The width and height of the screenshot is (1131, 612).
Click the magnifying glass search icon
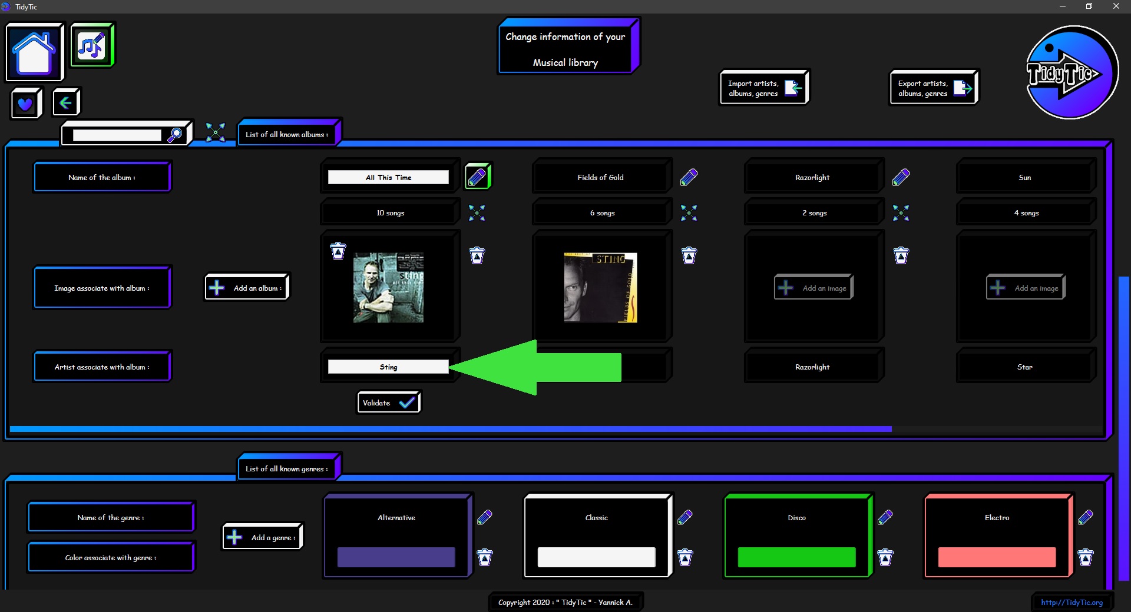click(x=175, y=135)
